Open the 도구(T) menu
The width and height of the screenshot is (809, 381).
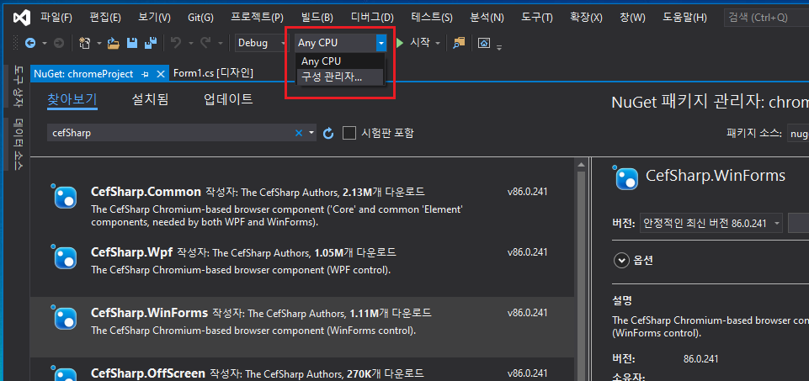point(536,18)
